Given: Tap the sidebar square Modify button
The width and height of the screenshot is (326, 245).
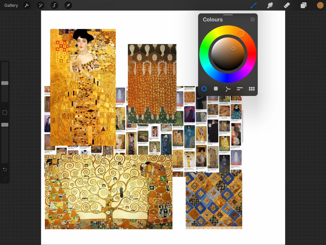Looking at the screenshot, I should (5, 112).
